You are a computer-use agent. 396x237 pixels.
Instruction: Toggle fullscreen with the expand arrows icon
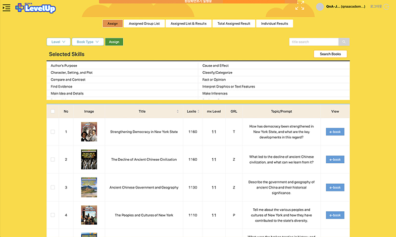point(300,6)
